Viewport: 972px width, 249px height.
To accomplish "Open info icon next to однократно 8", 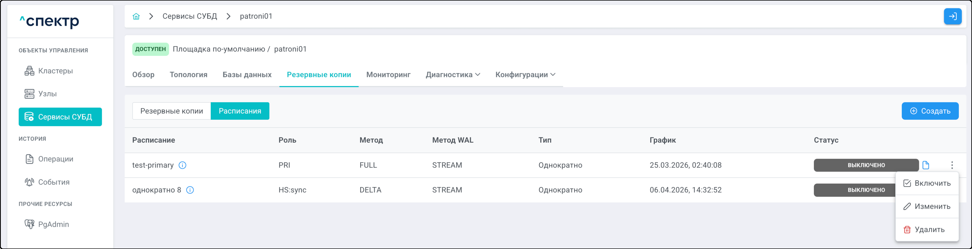I will pos(190,190).
